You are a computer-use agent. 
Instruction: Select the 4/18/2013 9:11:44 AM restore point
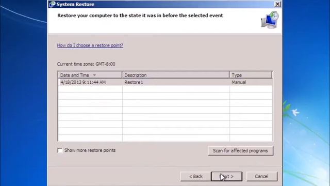pos(165,82)
